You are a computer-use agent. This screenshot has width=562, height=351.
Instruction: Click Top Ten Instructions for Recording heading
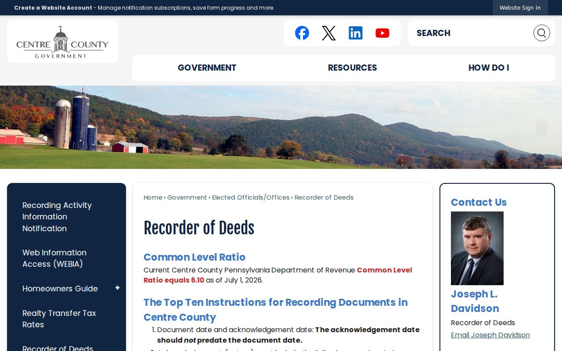click(x=276, y=310)
